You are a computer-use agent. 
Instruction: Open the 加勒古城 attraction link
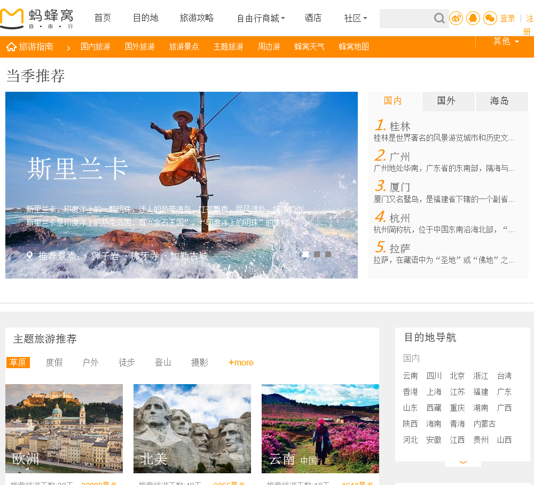click(x=189, y=256)
